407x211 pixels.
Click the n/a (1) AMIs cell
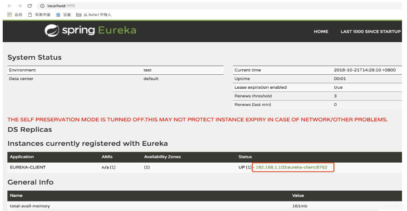click(x=108, y=167)
